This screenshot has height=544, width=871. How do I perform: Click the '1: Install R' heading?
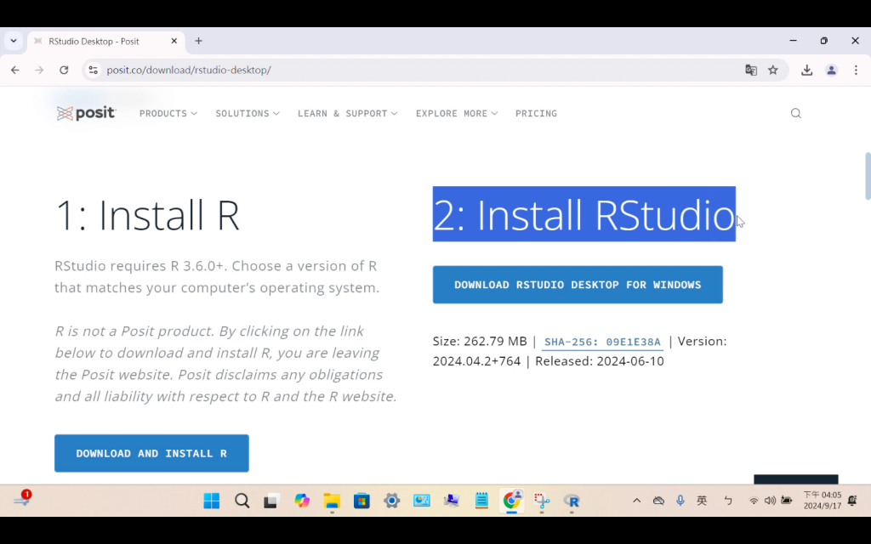[x=147, y=215]
